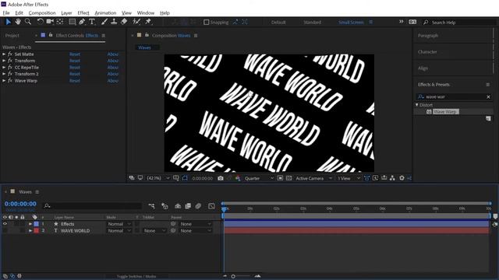Click the timeline zoom slider handle

point(233,277)
